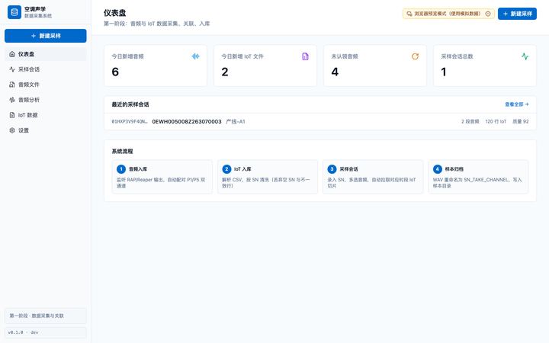549x343 pixels.
Task: Click the refresh icon in 未认领音频 card
Action: click(415, 56)
